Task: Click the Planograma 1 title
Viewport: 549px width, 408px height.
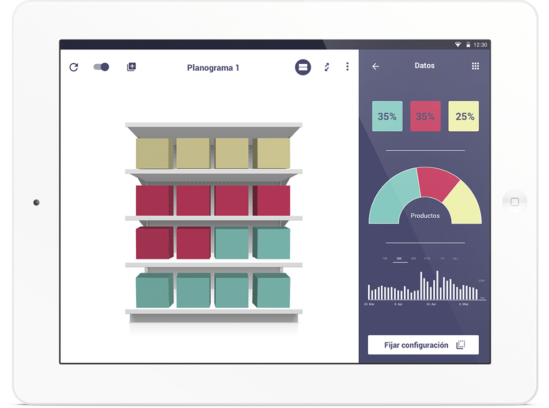Action: pyautogui.click(x=213, y=68)
